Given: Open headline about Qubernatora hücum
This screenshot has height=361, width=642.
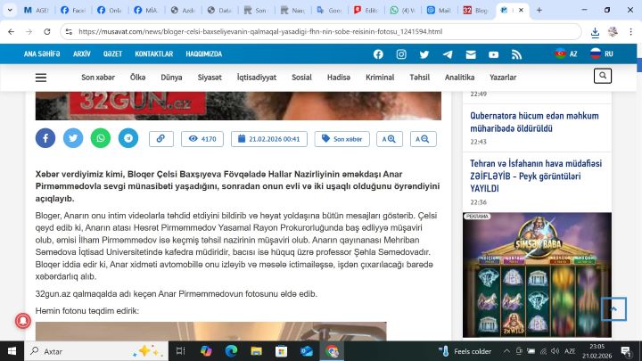Looking at the screenshot, I should tap(535, 121).
